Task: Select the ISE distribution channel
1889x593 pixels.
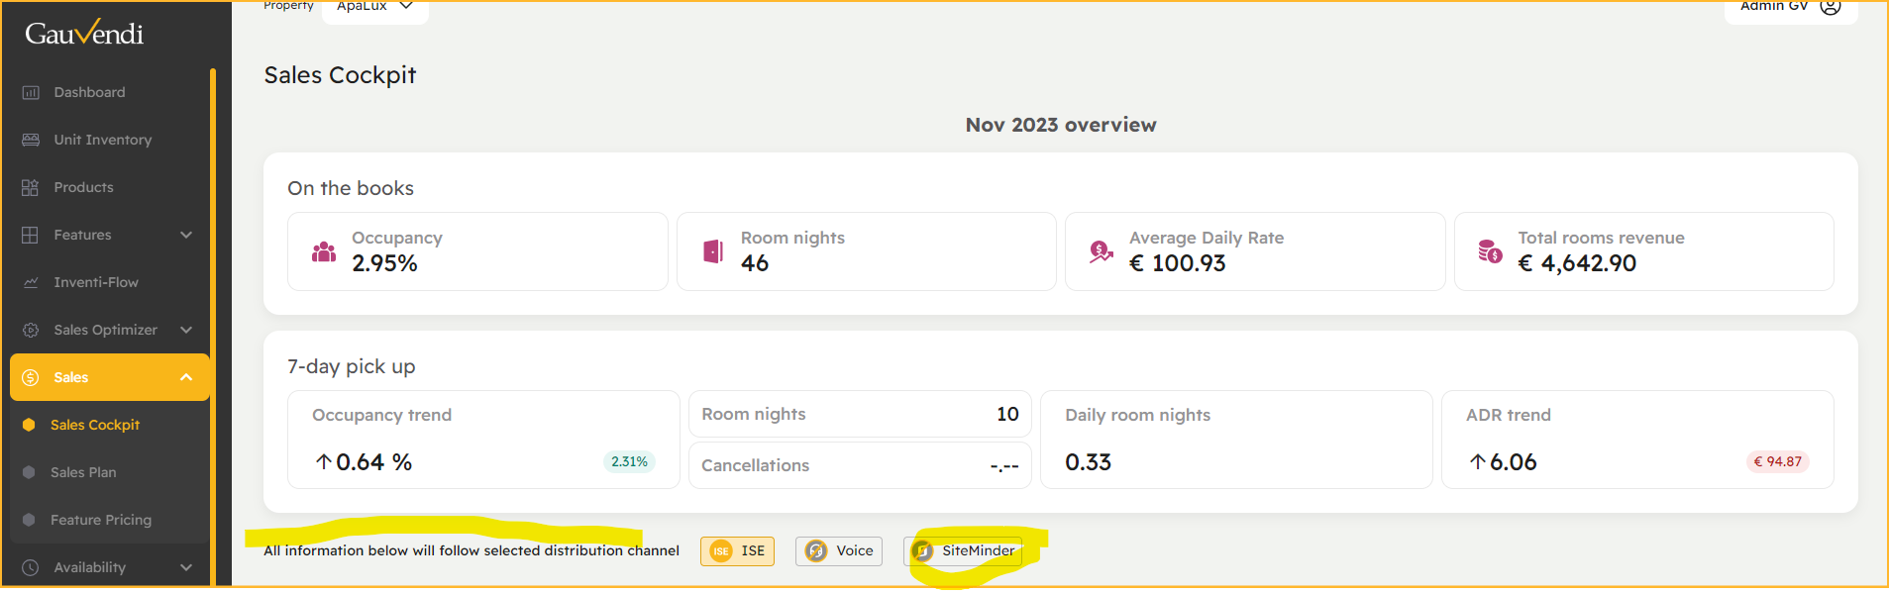Action: point(738,550)
